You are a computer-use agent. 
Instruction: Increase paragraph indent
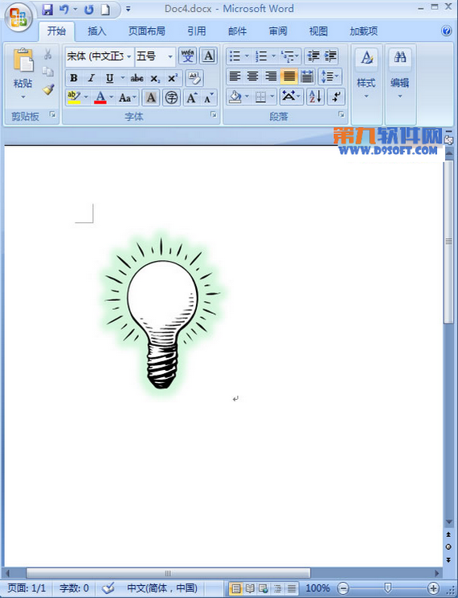(x=330, y=56)
